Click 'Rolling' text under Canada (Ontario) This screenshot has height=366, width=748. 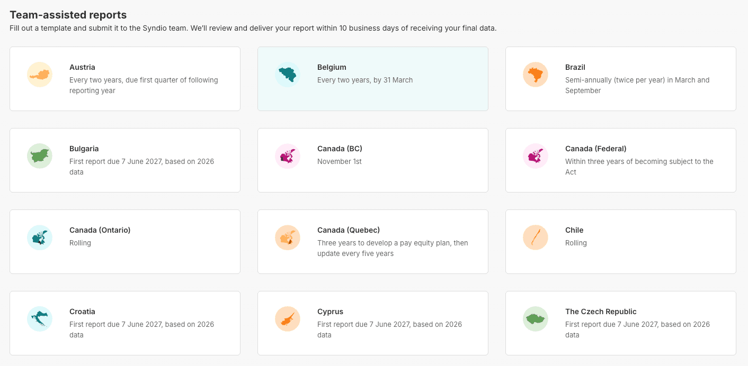[x=80, y=243]
